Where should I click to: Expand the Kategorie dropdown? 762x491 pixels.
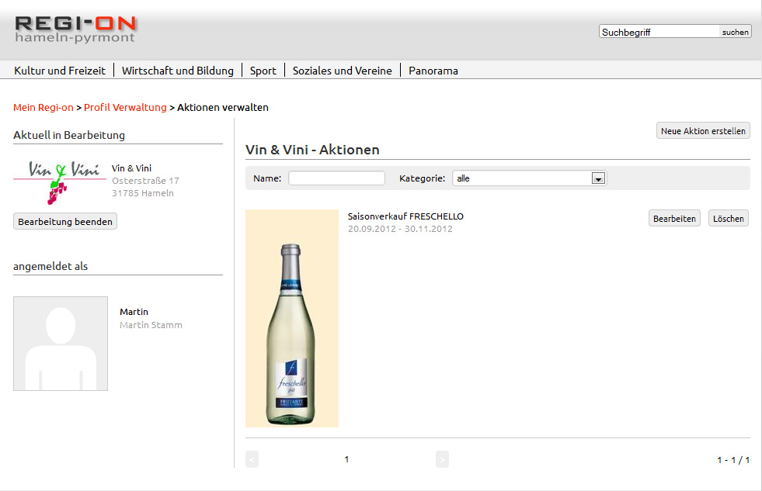click(598, 178)
